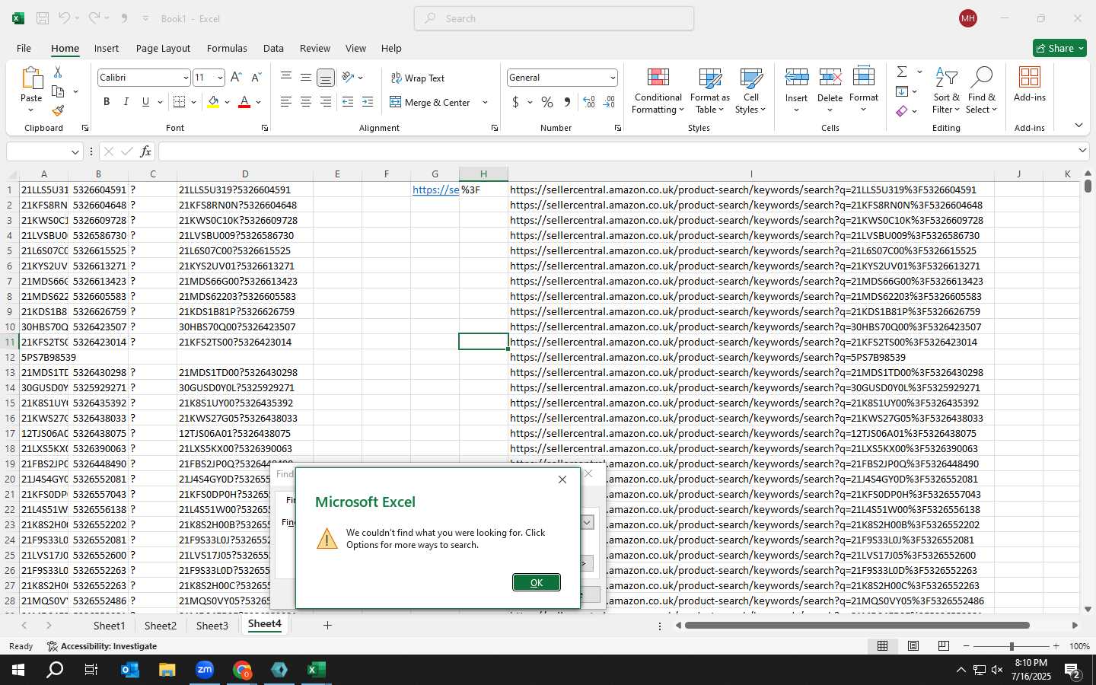This screenshot has width=1096, height=685.
Task: Click the Share button
Action: (1059, 48)
